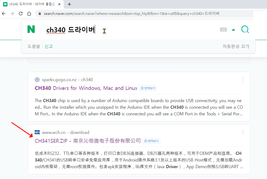Open sparks.gogo.co.nz site favicon
The height and width of the screenshot is (179, 267).
pos(37,80)
